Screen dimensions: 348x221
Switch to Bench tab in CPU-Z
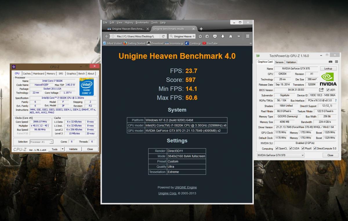tap(82, 74)
